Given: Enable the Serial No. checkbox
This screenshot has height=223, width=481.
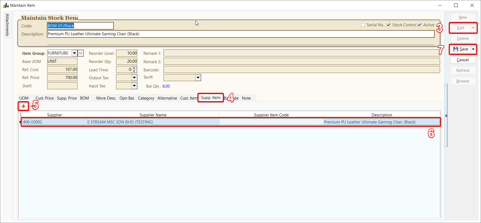Looking at the screenshot, I should click(363, 25).
